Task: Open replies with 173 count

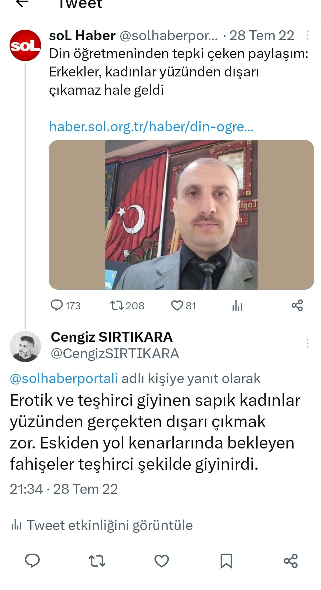Action: tap(66, 305)
